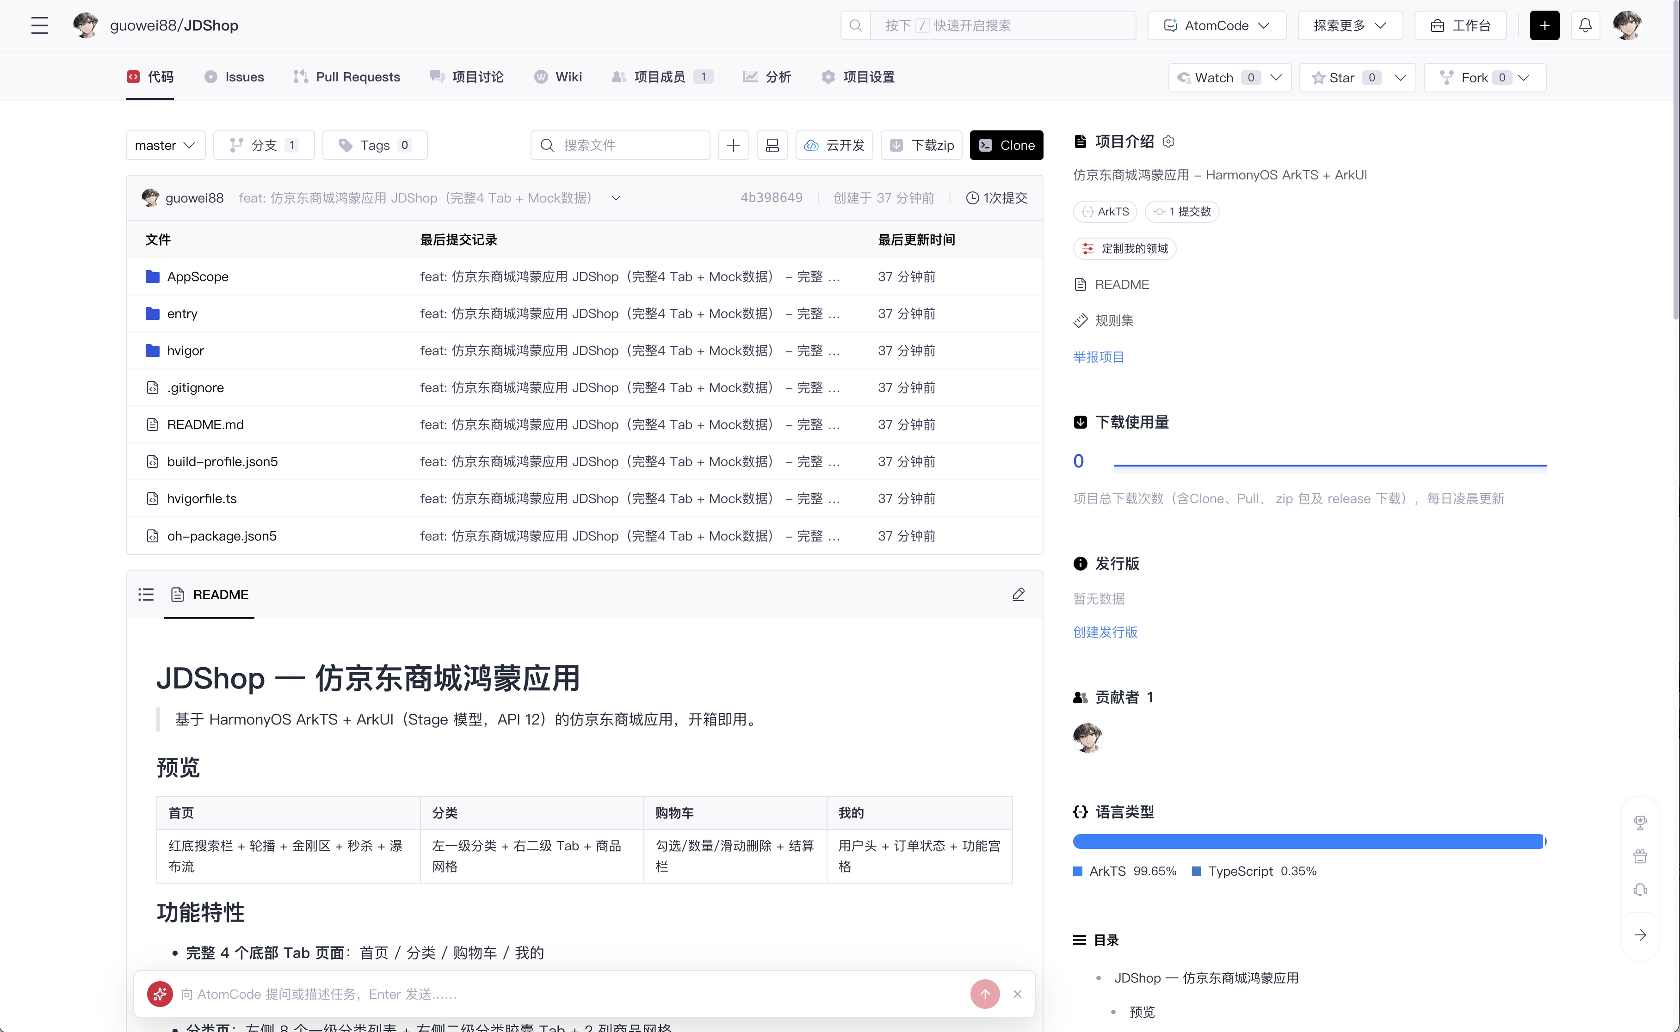Toggle README table of contents list icon
Image resolution: width=1680 pixels, height=1032 pixels.
point(145,594)
